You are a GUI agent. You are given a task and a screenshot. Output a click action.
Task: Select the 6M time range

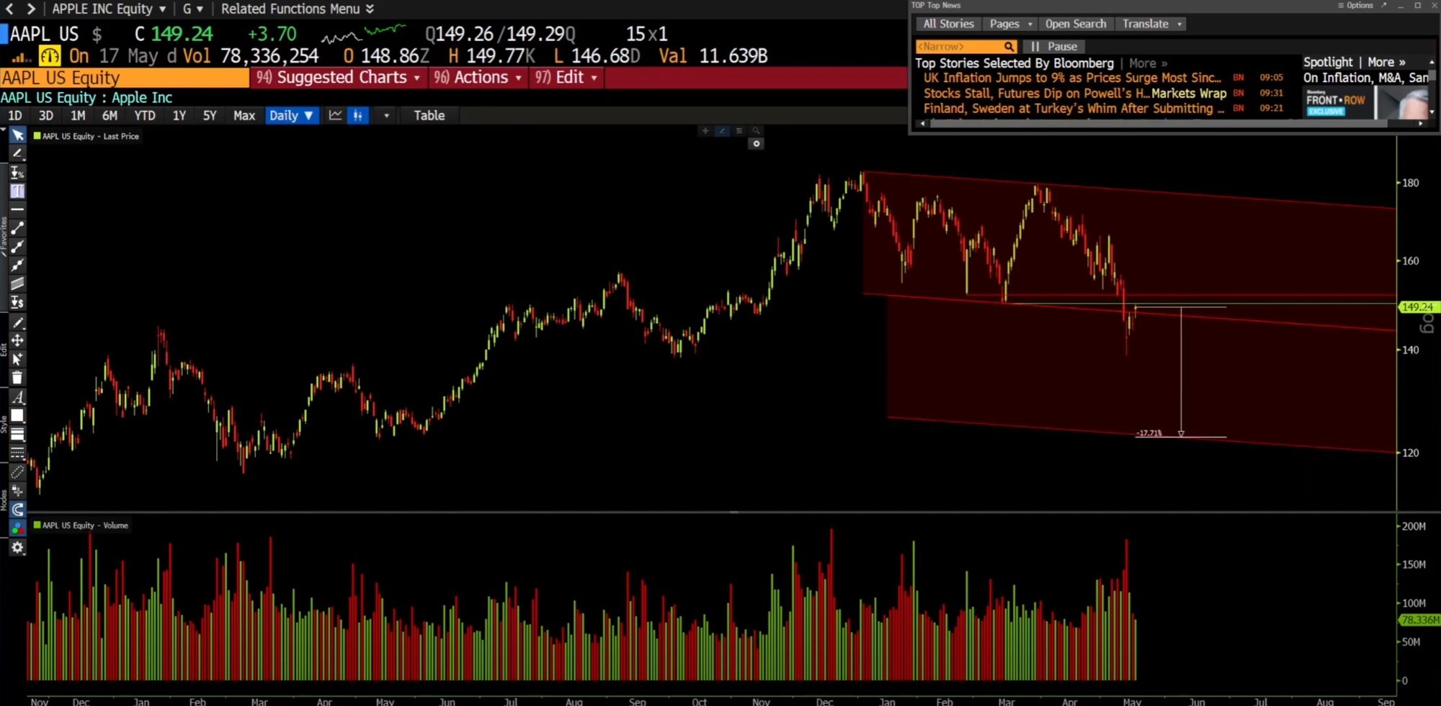pos(110,115)
